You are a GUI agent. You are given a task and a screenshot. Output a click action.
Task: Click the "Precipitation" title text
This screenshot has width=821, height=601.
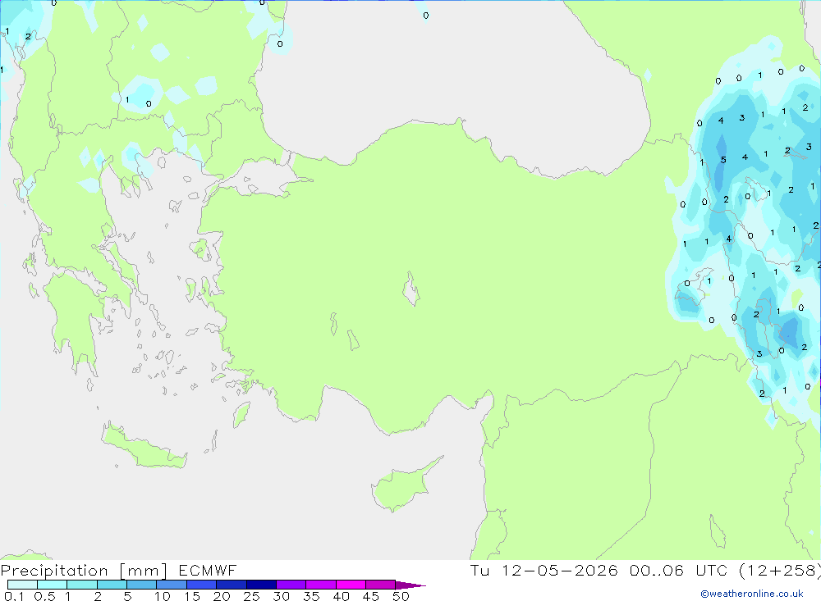(x=54, y=571)
